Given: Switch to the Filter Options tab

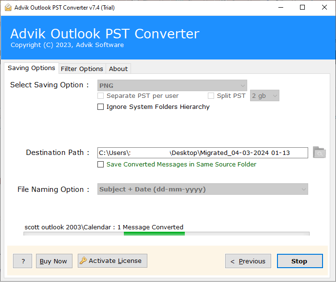Looking at the screenshot, I should pos(82,69).
